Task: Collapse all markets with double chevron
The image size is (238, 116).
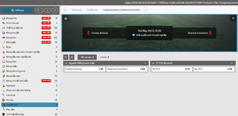Action: [x=72, y=57]
